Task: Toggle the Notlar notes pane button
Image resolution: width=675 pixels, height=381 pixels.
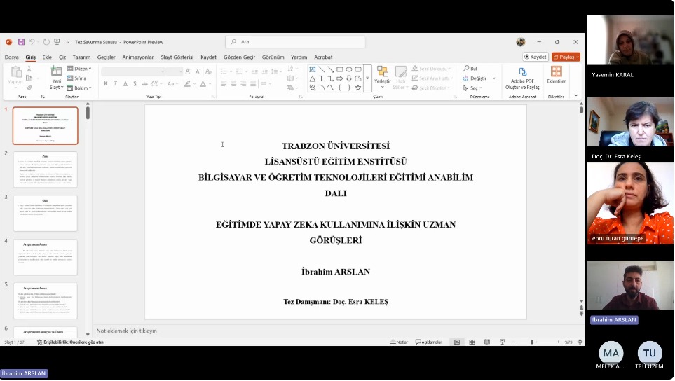Action: pos(399,342)
